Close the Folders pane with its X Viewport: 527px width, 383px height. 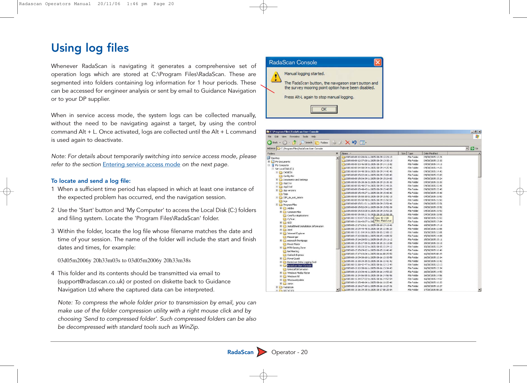pos(337,154)
